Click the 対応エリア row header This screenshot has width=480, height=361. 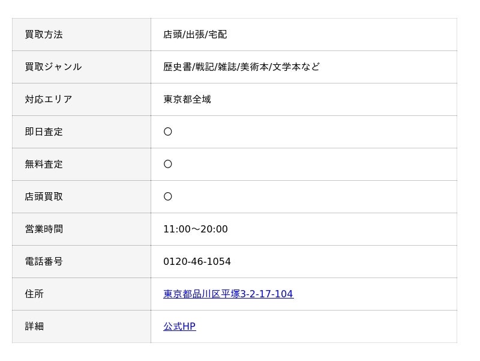pos(48,100)
